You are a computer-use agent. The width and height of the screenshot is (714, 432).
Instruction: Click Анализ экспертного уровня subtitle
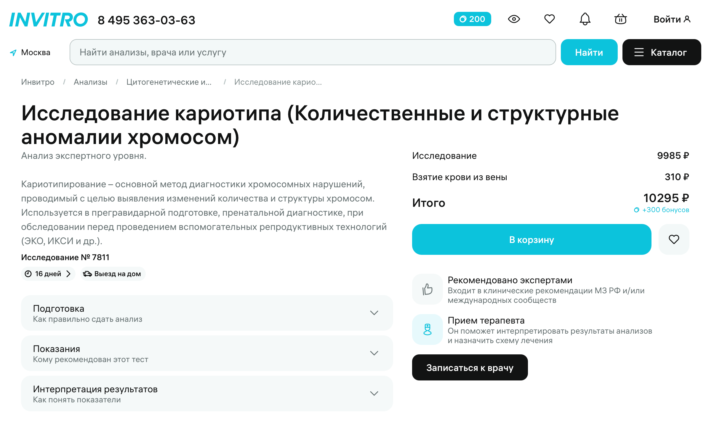coord(84,156)
